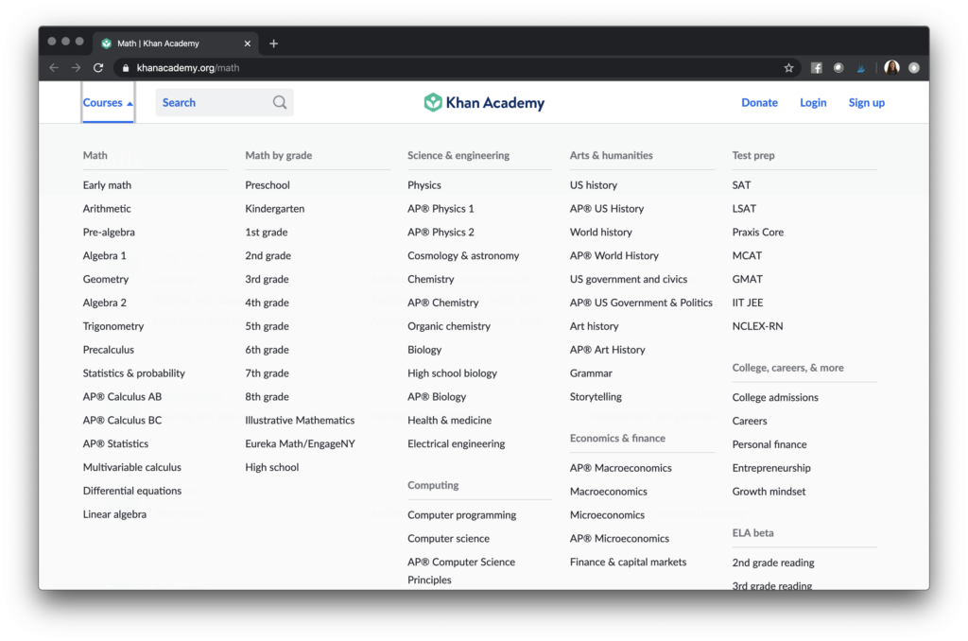Image resolution: width=968 pixels, height=641 pixels.
Task: Click the Login link
Action: coord(813,102)
